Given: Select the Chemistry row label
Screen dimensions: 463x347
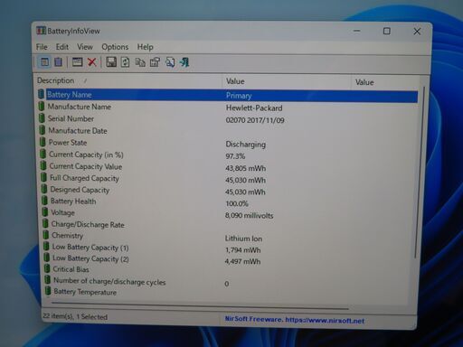Looking at the screenshot, I should (x=67, y=235).
